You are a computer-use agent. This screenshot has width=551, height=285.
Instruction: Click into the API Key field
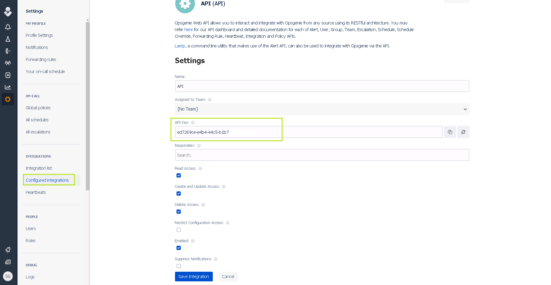tap(309, 132)
